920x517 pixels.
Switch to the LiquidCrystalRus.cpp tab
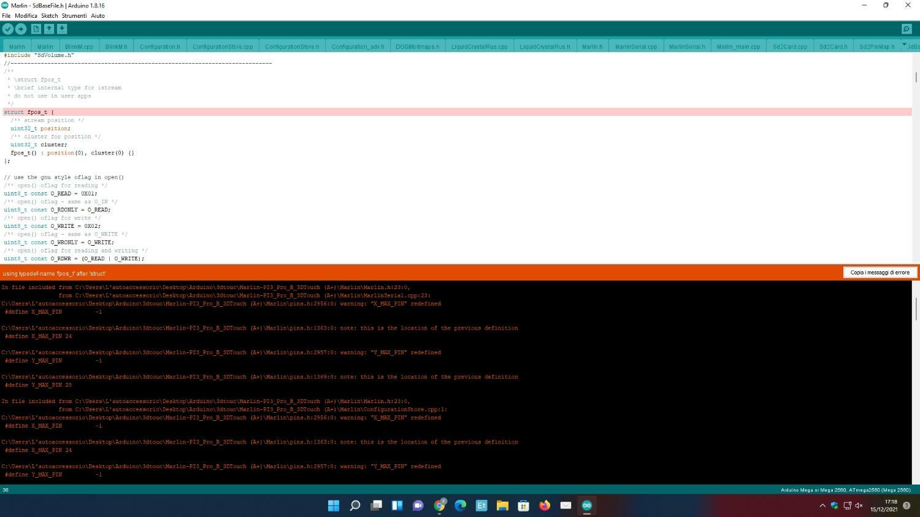tap(479, 47)
